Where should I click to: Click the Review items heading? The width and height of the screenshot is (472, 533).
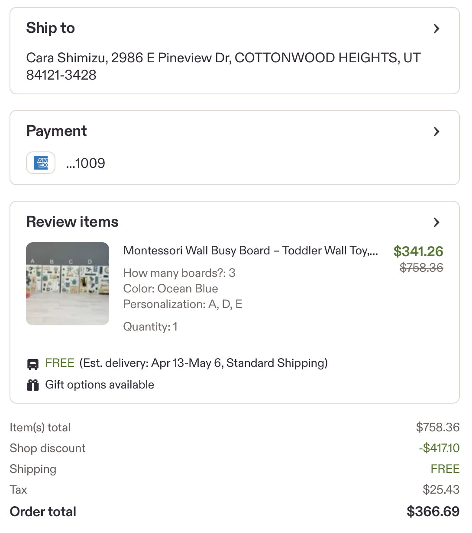[x=72, y=222]
